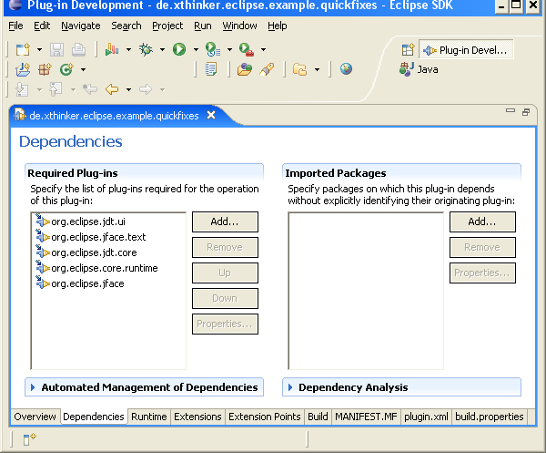Open the Edit menu
This screenshot has height=453, width=546.
click(x=42, y=26)
